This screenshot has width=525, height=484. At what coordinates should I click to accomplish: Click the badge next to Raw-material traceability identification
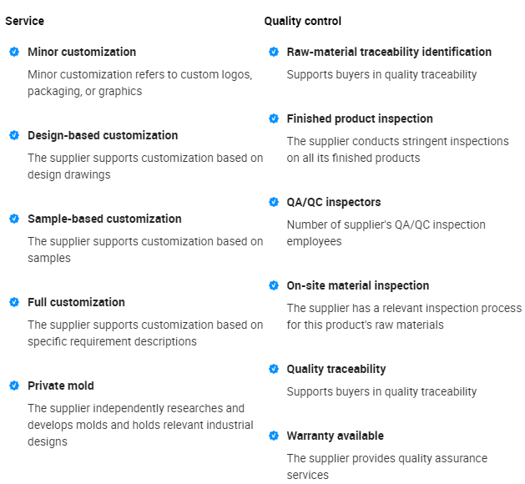point(274,52)
